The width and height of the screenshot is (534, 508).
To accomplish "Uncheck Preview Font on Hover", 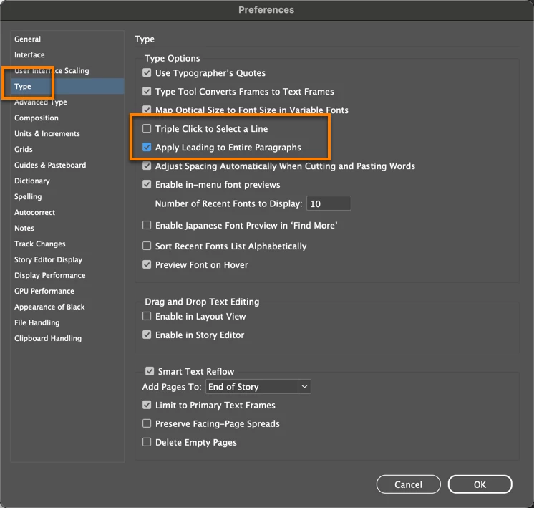I will [x=147, y=264].
